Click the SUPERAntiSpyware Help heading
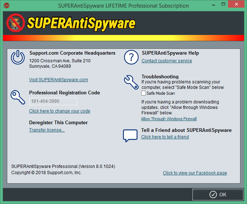 (170, 53)
